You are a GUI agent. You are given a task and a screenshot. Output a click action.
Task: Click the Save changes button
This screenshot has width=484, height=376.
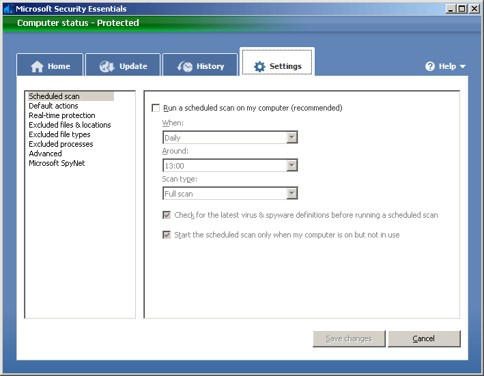(349, 338)
